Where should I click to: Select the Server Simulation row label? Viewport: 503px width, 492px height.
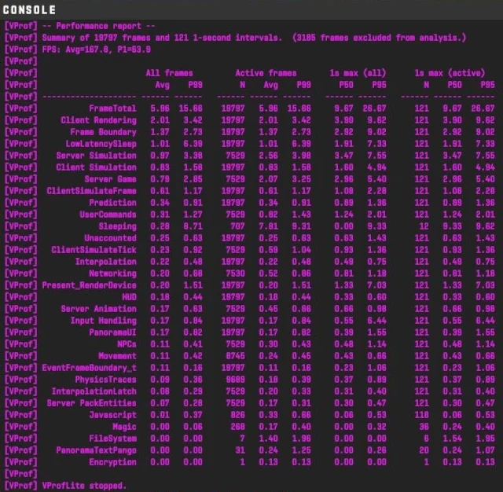(x=96, y=156)
